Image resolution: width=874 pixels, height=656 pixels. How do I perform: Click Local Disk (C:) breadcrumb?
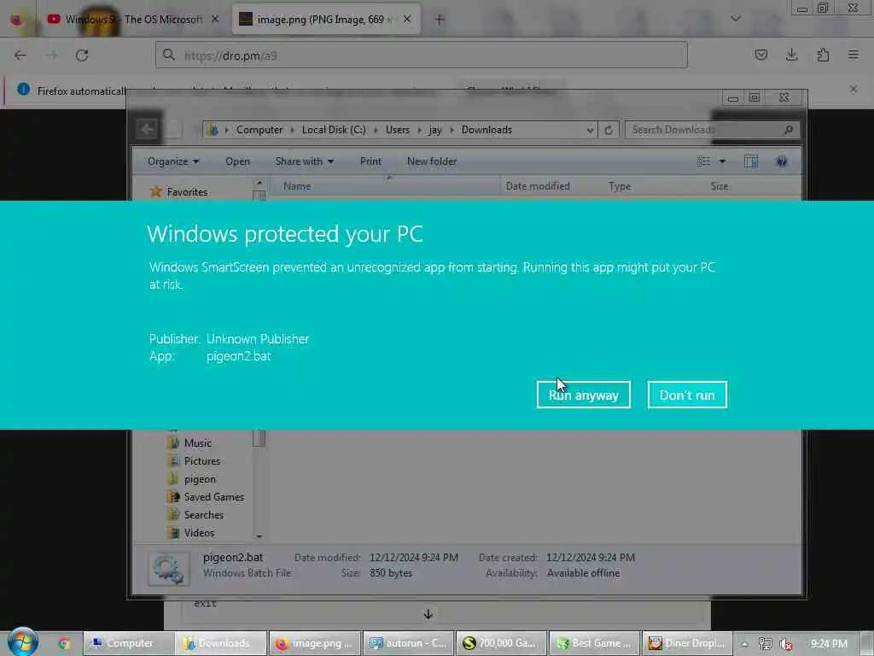coord(334,130)
